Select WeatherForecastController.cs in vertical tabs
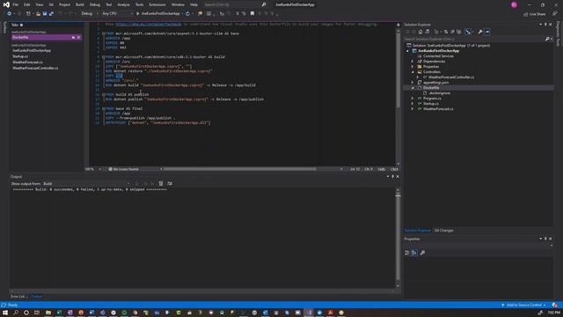 35,68
